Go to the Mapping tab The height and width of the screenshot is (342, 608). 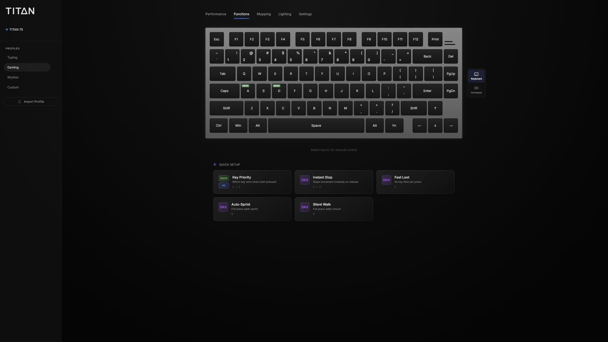click(x=264, y=14)
